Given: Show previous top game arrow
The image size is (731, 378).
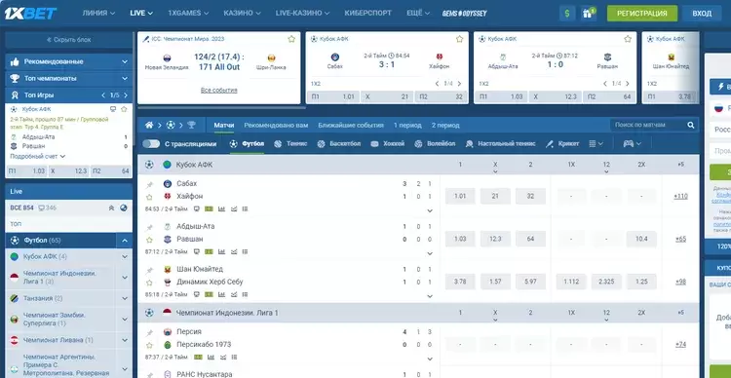Looking at the screenshot, I should point(103,95).
